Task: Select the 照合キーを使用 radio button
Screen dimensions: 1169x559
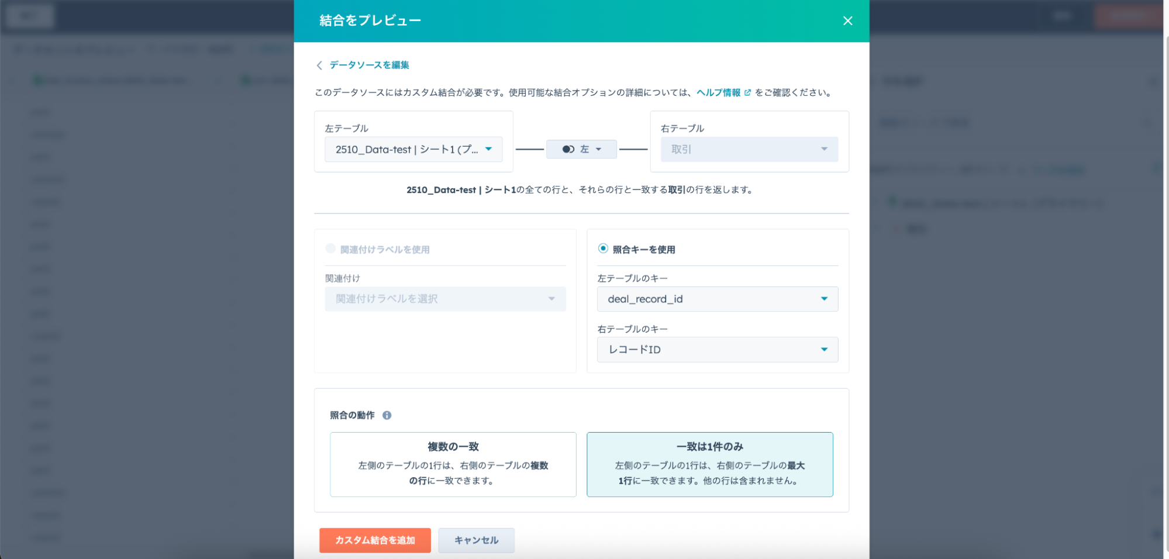Action: tap(603, 249)
